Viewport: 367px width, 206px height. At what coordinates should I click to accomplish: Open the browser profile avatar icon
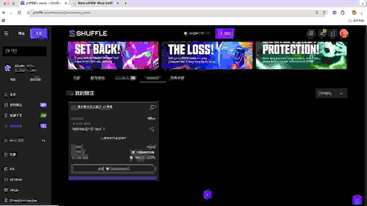[x=354, y=13]
